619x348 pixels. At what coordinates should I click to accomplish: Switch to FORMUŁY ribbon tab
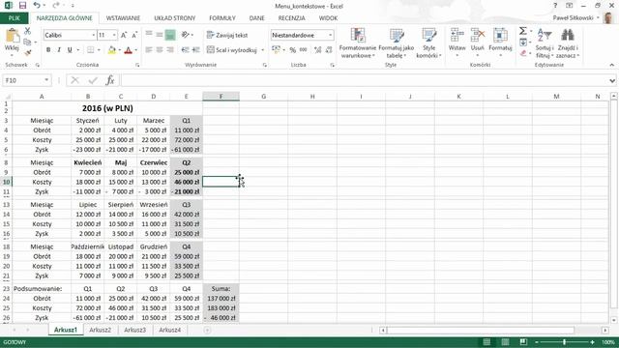pyautogui.click(x=222, y=18)
